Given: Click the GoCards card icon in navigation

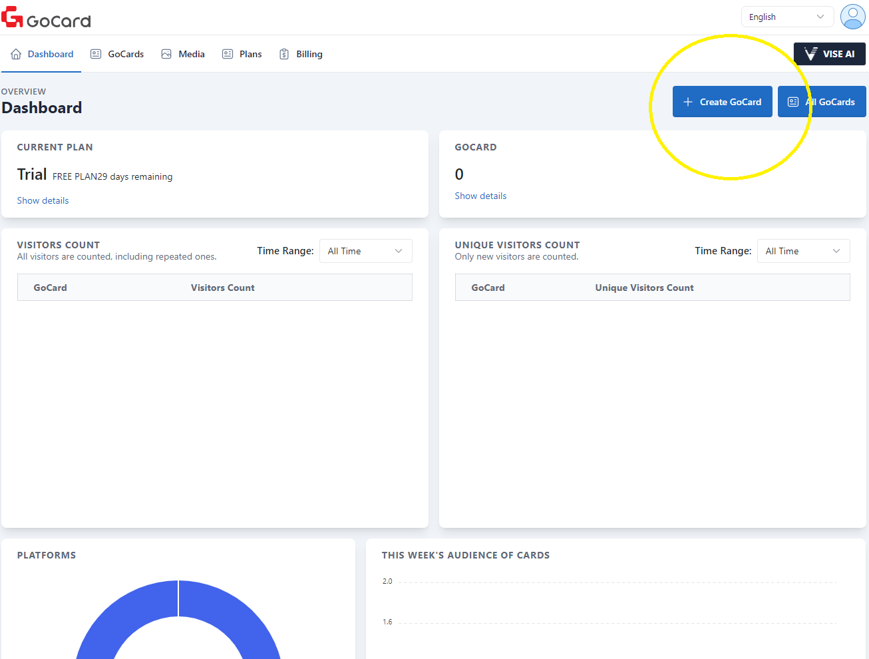Looking at the screenshot, I should point(96,54).
